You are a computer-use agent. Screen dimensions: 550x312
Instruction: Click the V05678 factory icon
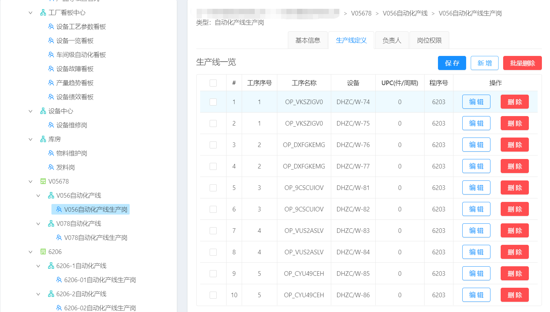(x=43, y=182)
